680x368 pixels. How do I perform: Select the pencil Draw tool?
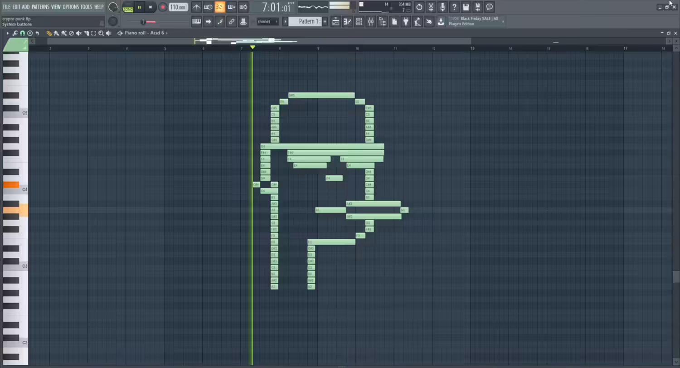click(x=49, y=33)
